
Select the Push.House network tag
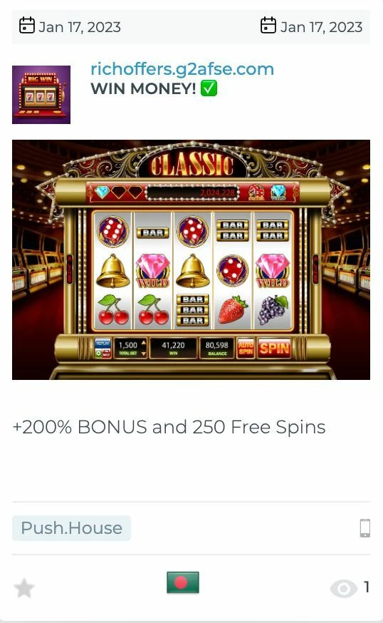tap(71, 528)
